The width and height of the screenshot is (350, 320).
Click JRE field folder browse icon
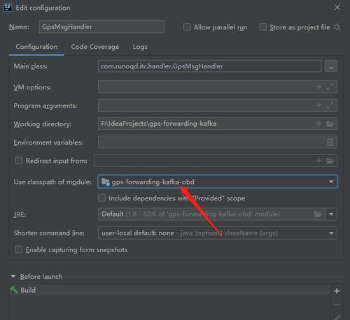click(x=318, y=214)
